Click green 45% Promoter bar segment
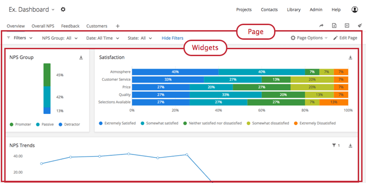The width and height of the screenshot is (366, 183). (47, 75)
